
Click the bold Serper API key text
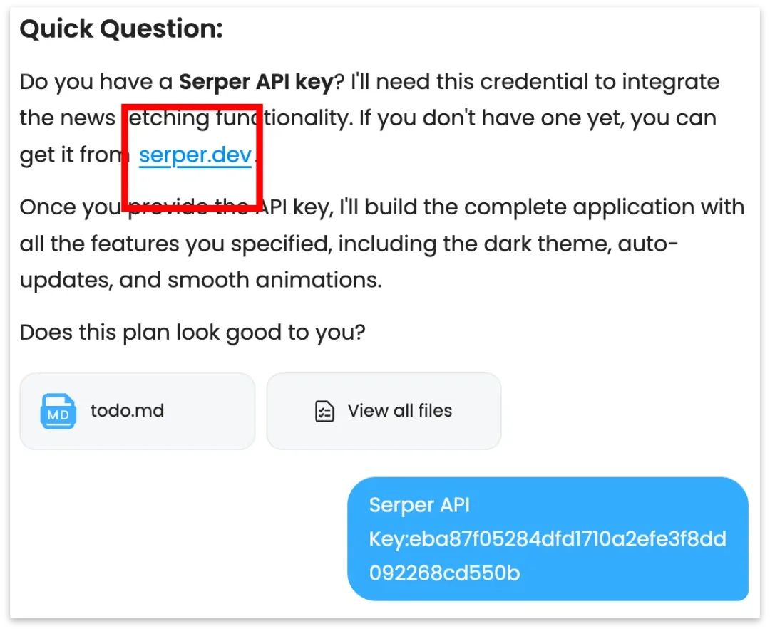coord(256,82)
